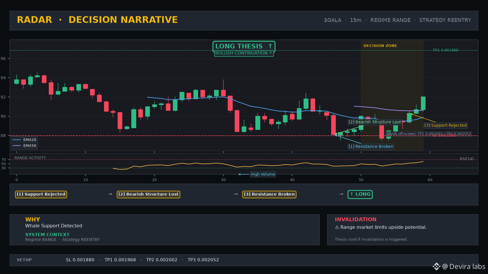Select the [2] Bearish Structure Lost step box
The image size is (488, 274).
click(x=148, y=194)
